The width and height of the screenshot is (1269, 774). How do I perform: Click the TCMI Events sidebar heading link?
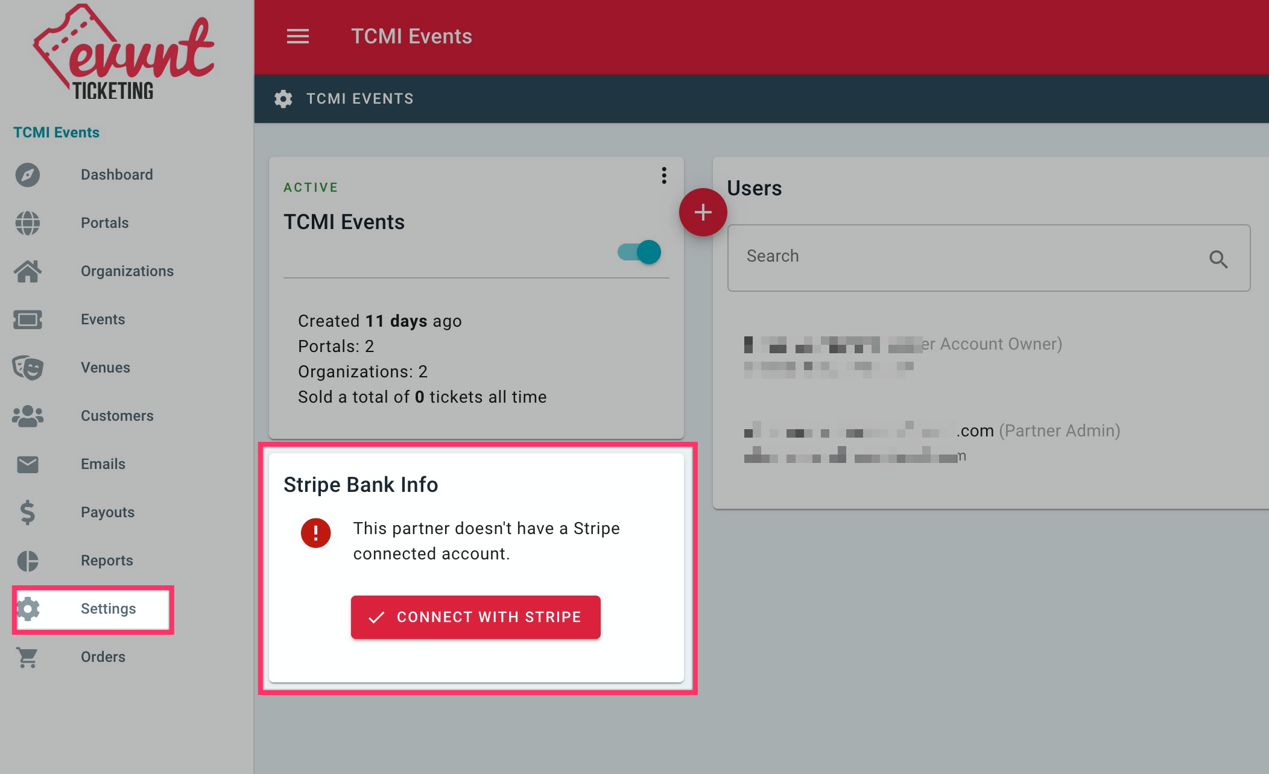(x=56, y=133)
